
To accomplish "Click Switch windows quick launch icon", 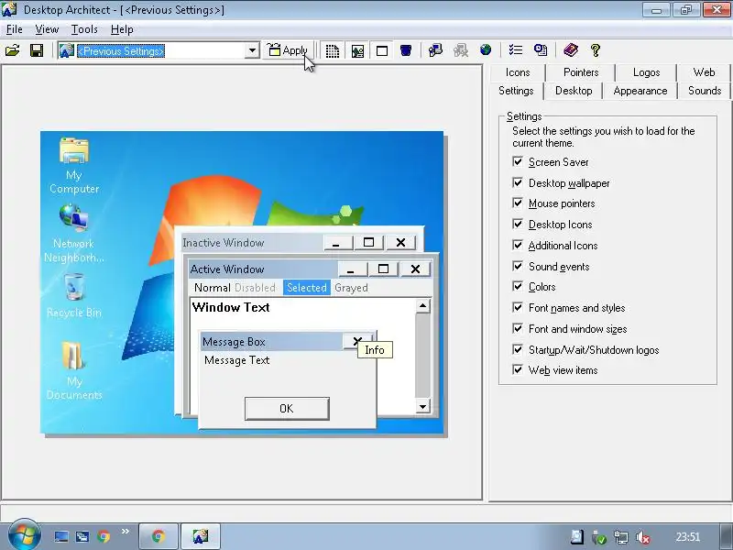I will tap(82, 536).
